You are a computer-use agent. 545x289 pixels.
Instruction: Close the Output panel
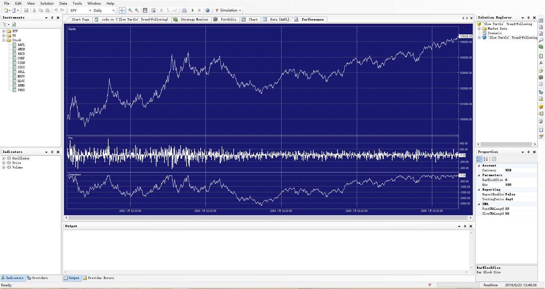(x=470, y=226)
